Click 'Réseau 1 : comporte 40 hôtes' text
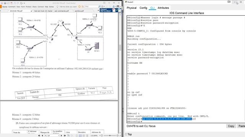Image resolution: width=245 pixels, height=137 pixels. coord(26,73)
